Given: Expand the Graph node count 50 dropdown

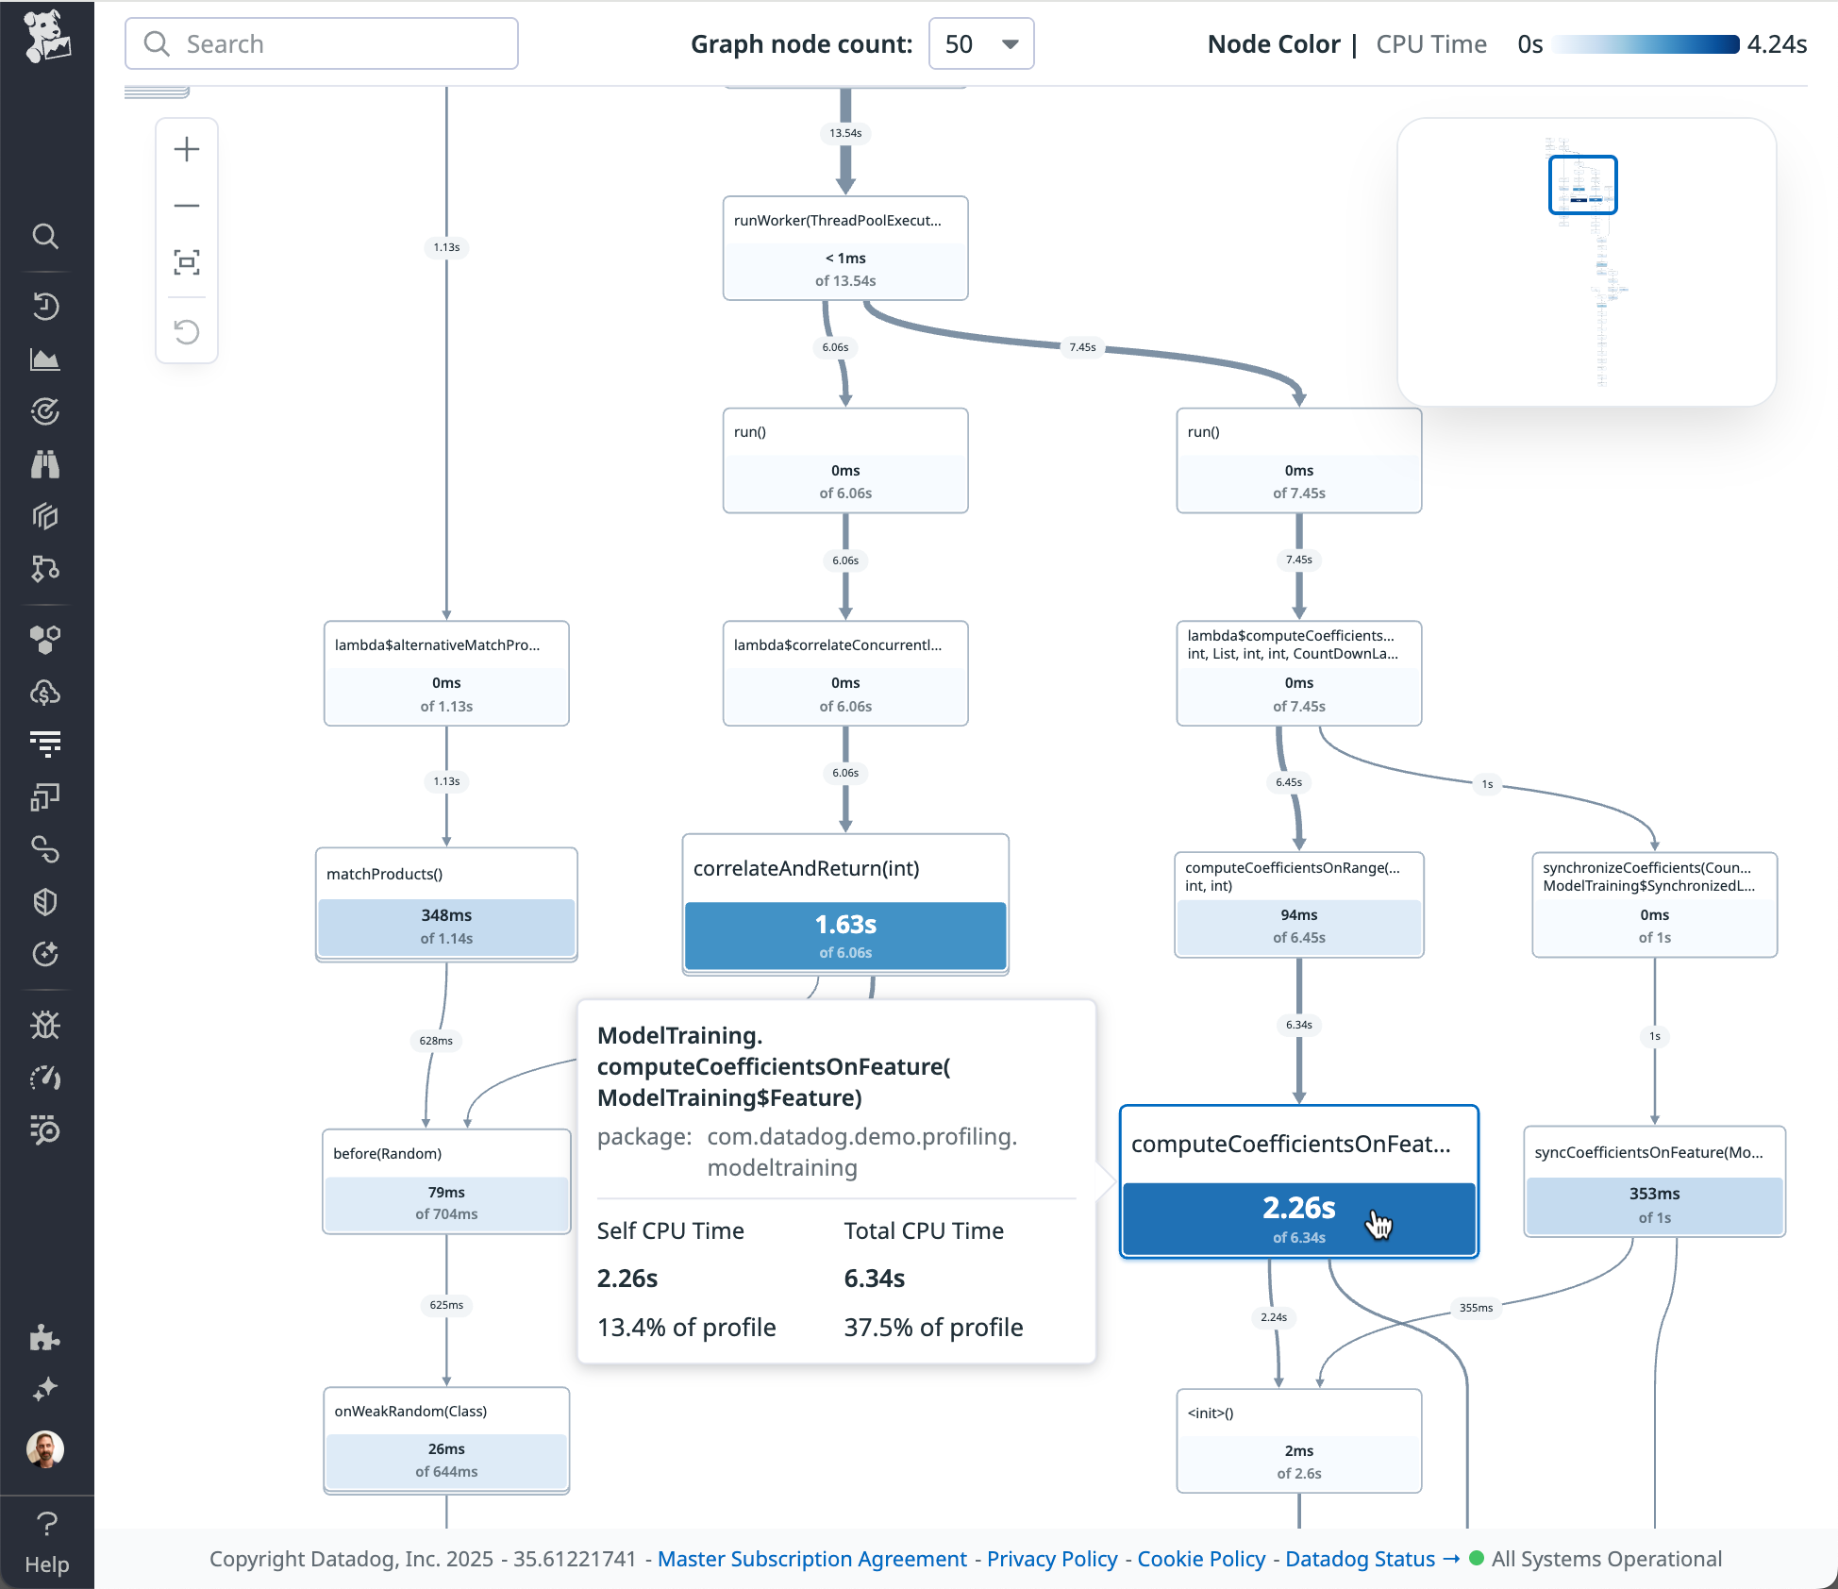Looking at the screenshot, I should pos(981,43).
